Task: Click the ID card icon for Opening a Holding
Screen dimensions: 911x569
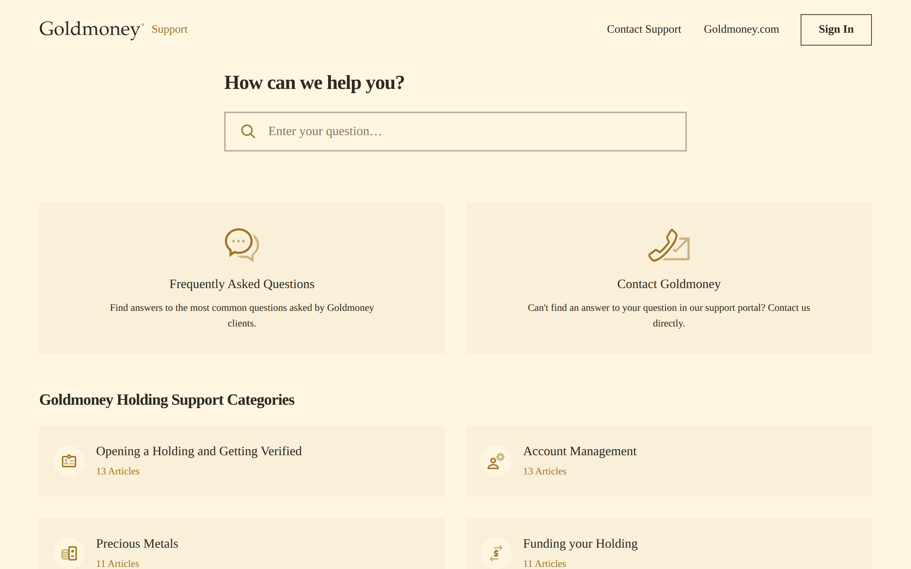Action: [69, 461]
